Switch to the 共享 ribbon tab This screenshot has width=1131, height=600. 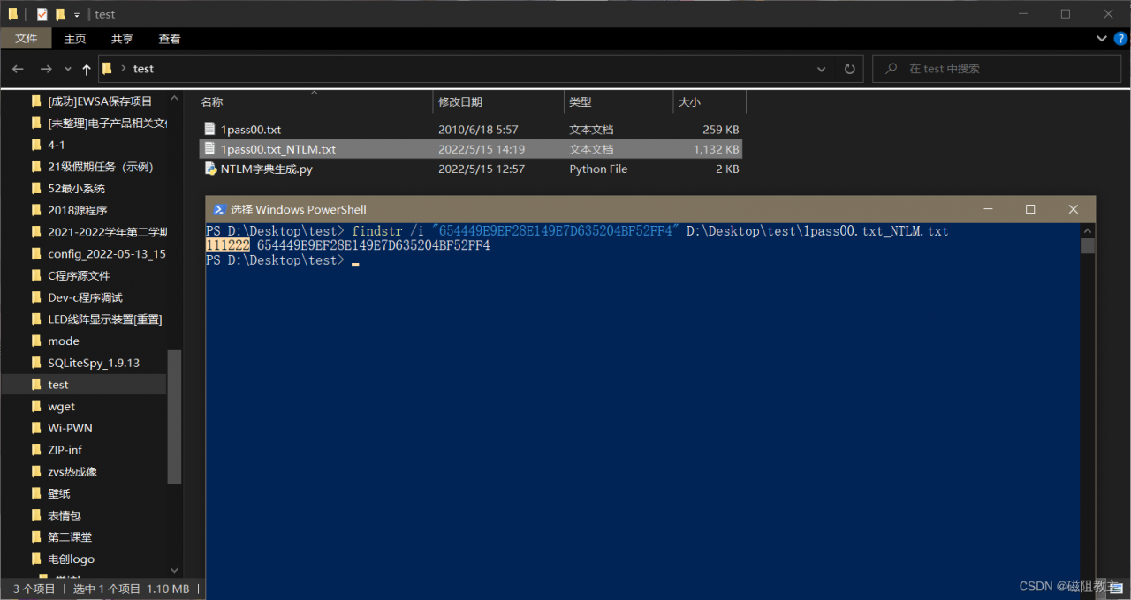(x=122, y=39)
